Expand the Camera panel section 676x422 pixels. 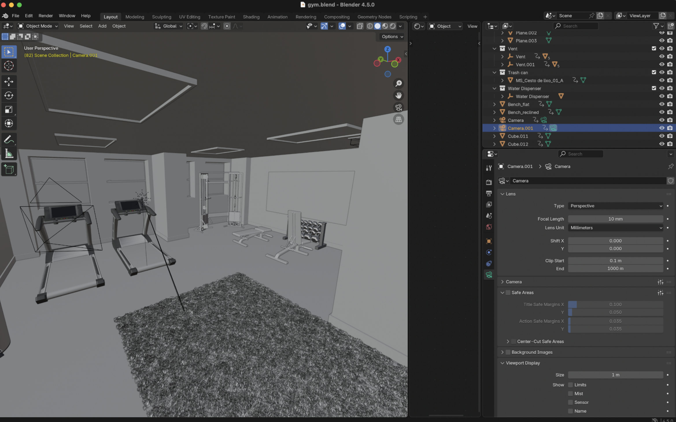503,282
